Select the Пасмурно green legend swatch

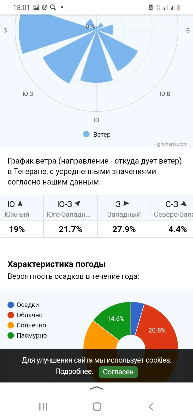(11, 335)
